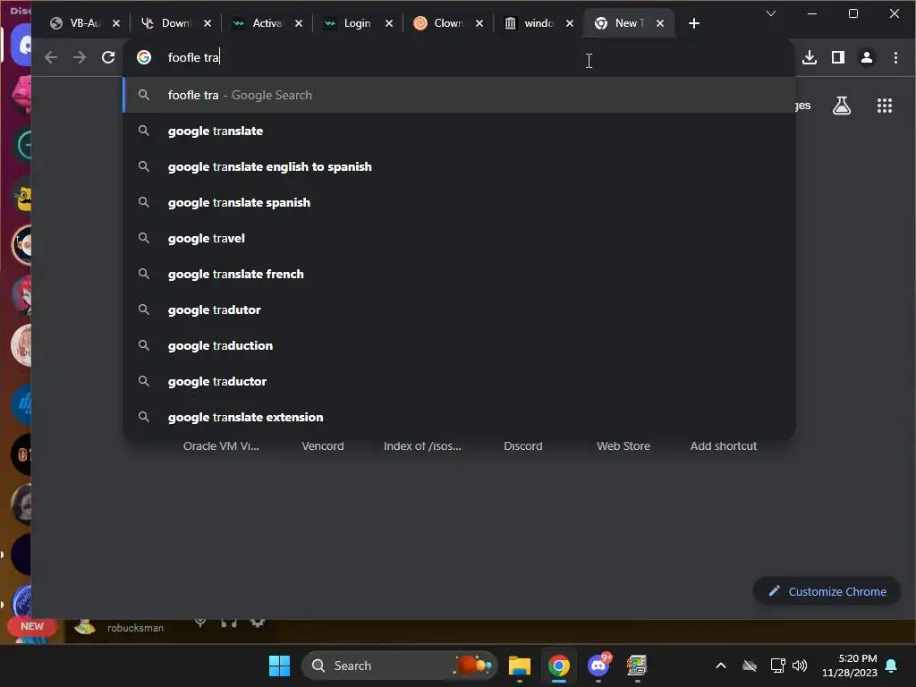Open the Web Store shortcut

(x=623, y=445)
